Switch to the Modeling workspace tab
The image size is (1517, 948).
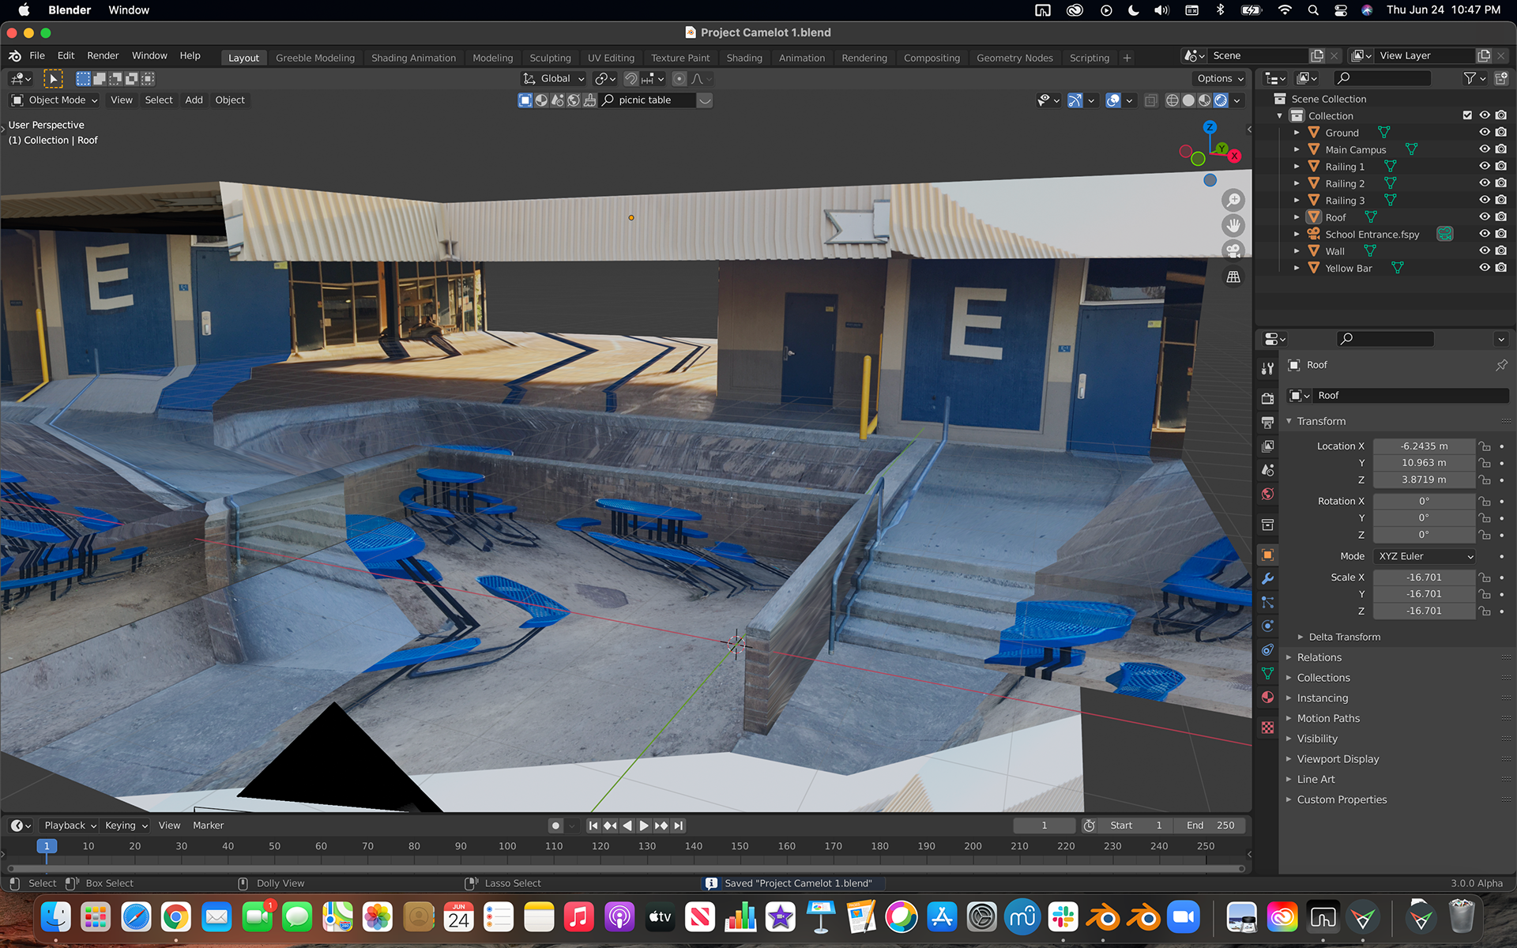click(x=492, y=58)
